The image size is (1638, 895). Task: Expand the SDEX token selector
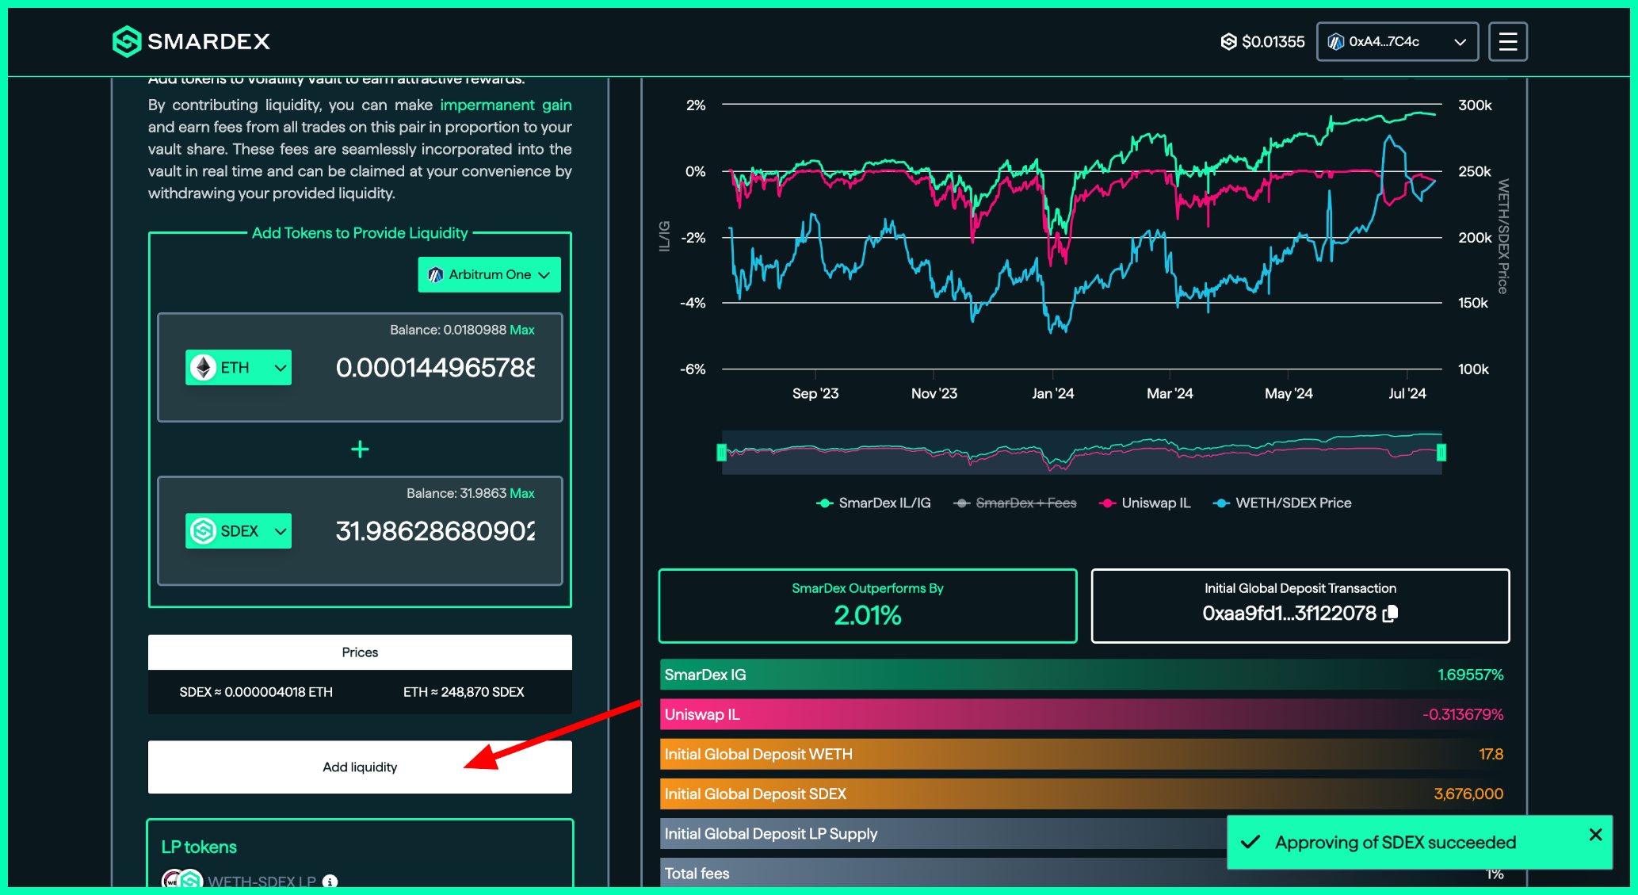click(239, 531)
